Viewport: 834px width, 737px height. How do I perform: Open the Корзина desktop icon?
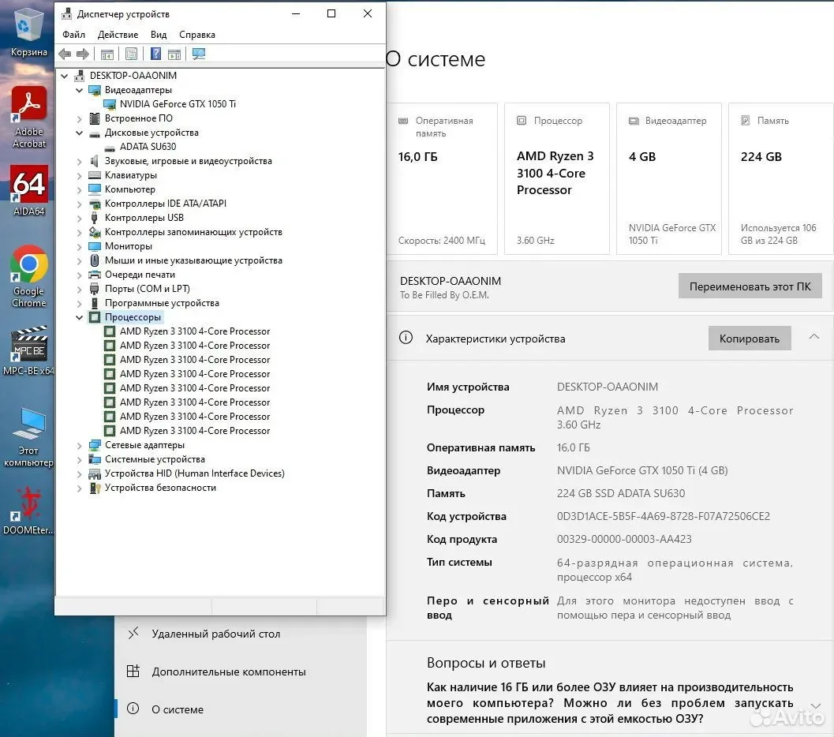28,32
